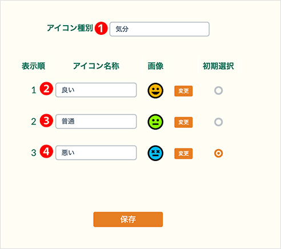Focus the アイコン種別 field containing 気分

click(x=159, y=29)
